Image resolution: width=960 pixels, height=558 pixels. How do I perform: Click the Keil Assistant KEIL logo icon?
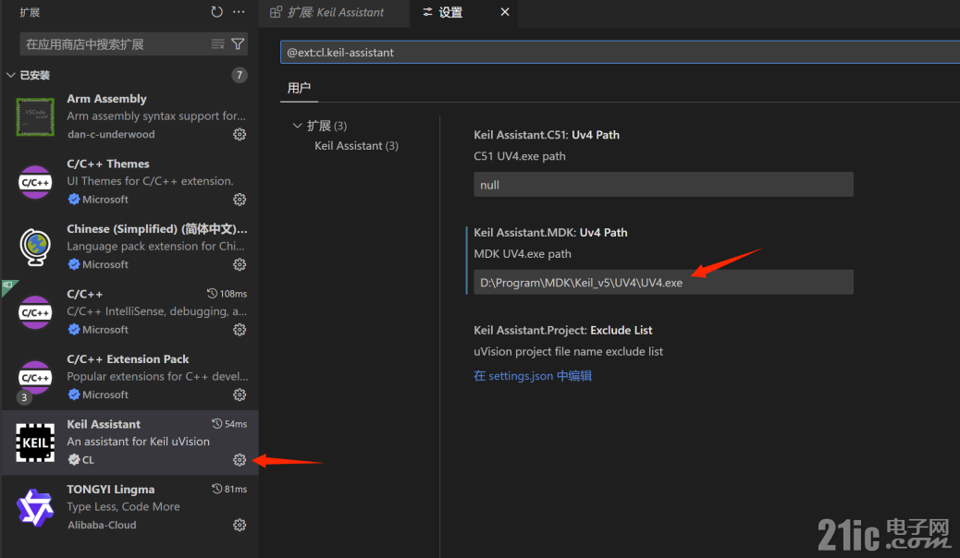(x=34, y=442)
